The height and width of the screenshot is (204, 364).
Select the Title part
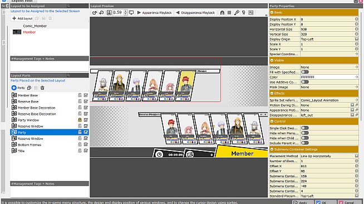tap(21, 150)
